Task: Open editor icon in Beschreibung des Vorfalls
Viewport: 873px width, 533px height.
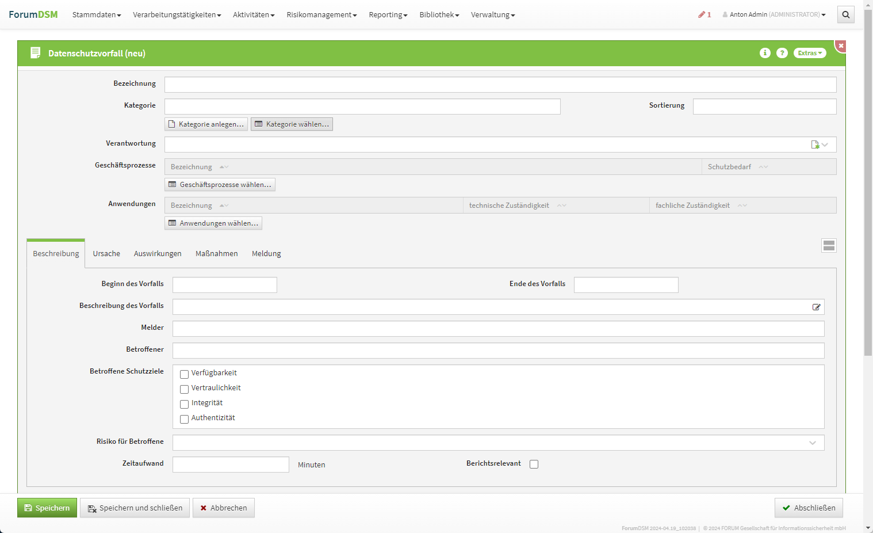Action: tap(816, 307)
